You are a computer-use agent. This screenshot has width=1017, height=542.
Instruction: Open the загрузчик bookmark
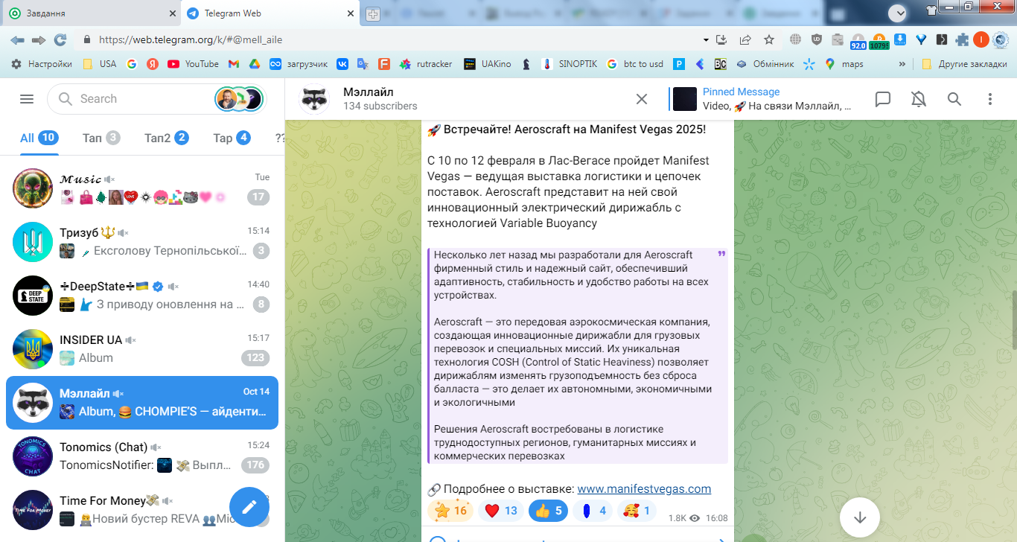pyautogui.click(x=299, y=64)
